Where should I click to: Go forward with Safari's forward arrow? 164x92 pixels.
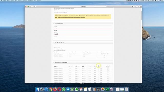32,6
